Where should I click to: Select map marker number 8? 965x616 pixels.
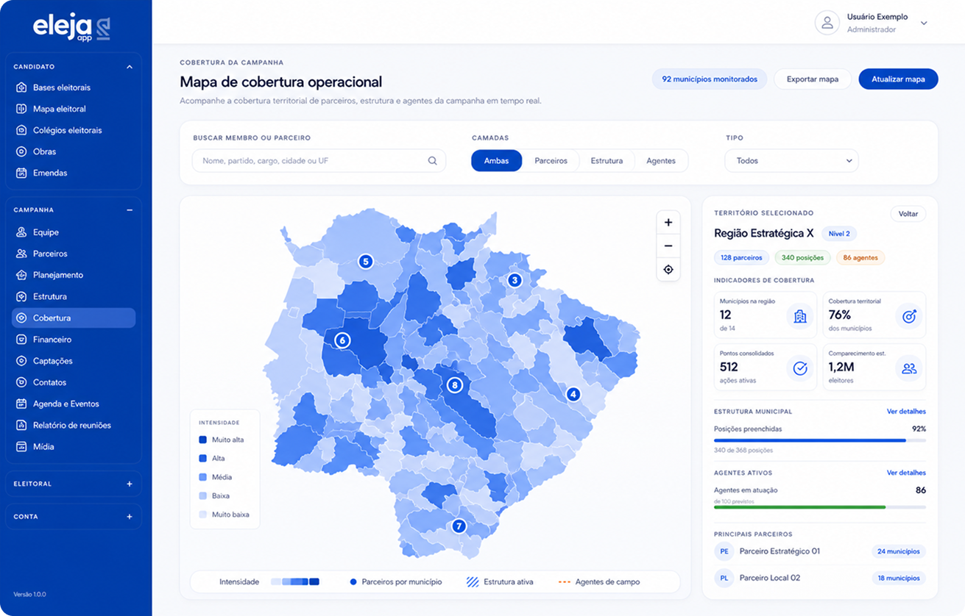click(x=455, y=384)
